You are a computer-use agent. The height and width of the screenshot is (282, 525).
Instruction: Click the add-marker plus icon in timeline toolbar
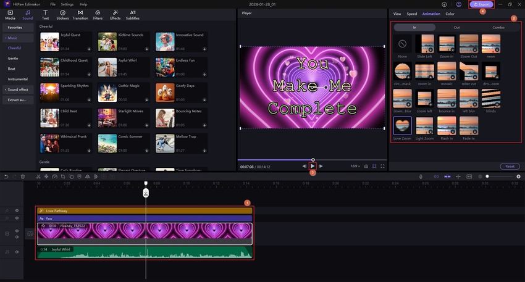click(458, 176)
